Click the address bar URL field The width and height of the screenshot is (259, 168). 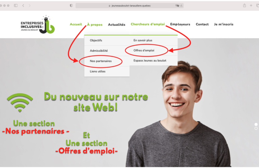coord(129,6)
